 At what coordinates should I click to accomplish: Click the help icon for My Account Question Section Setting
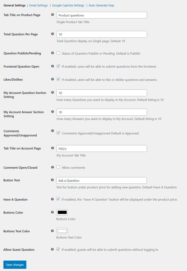[52, 92]
